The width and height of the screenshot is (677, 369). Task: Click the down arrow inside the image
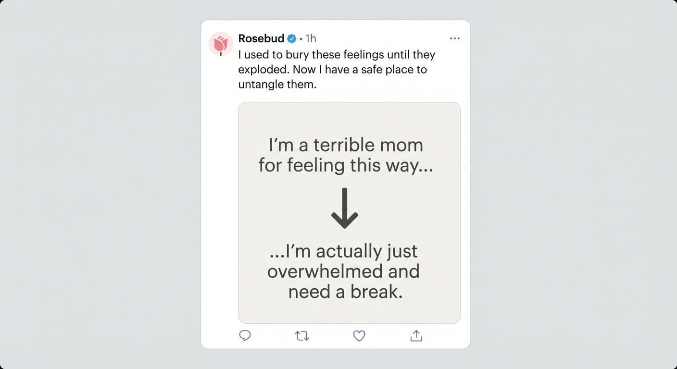click(345, 209)
